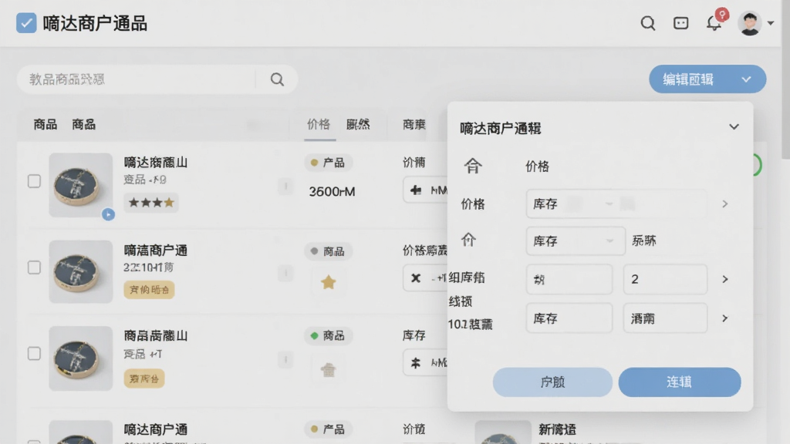
Task: Tick the checkbox for the third product row
Action: click(34, 353)
